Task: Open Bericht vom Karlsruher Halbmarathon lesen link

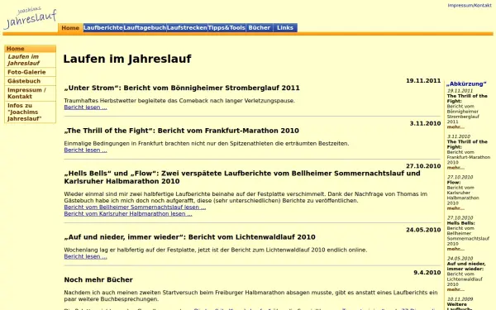Action: click(128, 214)
